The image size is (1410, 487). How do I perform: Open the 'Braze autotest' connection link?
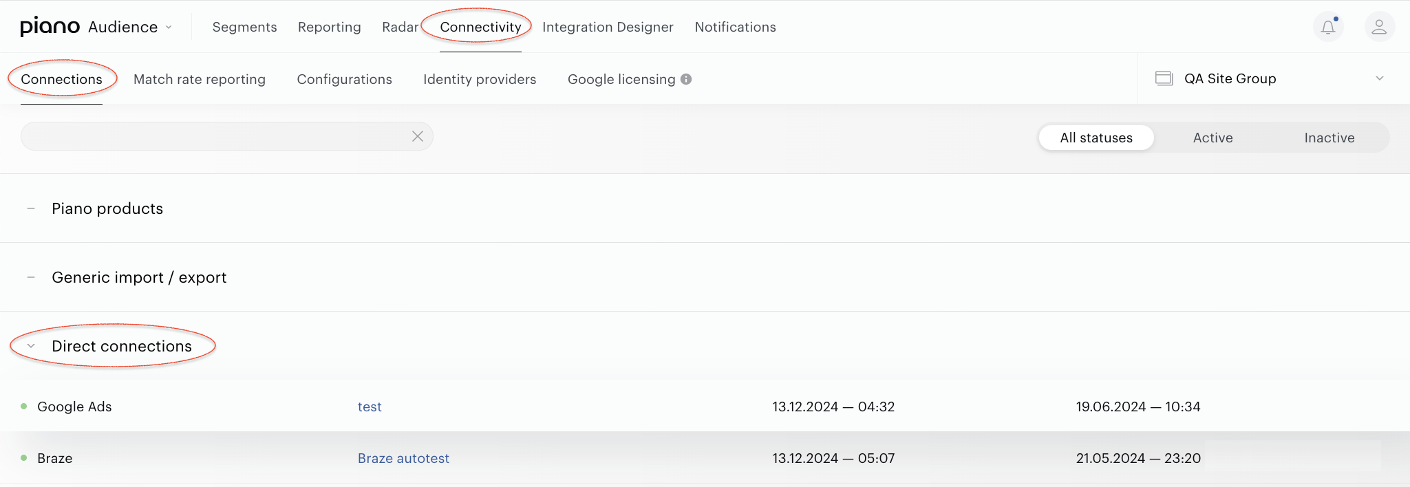tap(403, 458)
